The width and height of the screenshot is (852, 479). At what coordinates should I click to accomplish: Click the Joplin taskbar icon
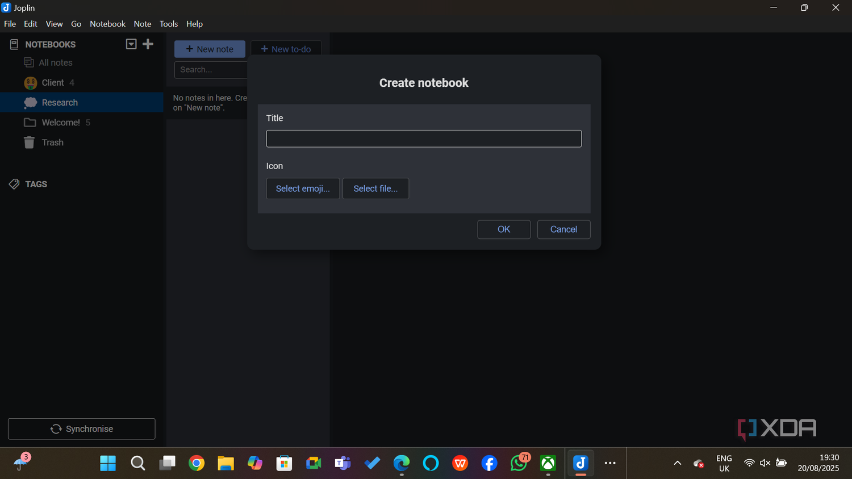[x=580, y=463]
